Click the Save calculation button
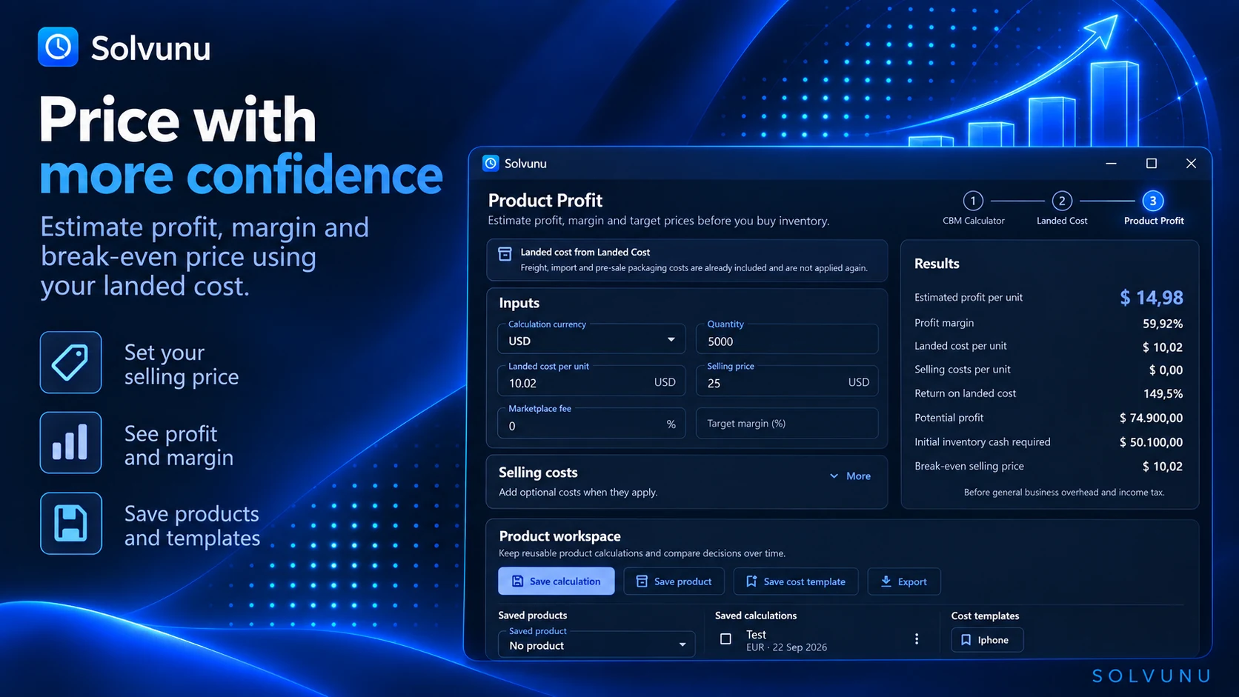Image resolution: width=1239 pixels, height=697 pixels. coord(557,581)
